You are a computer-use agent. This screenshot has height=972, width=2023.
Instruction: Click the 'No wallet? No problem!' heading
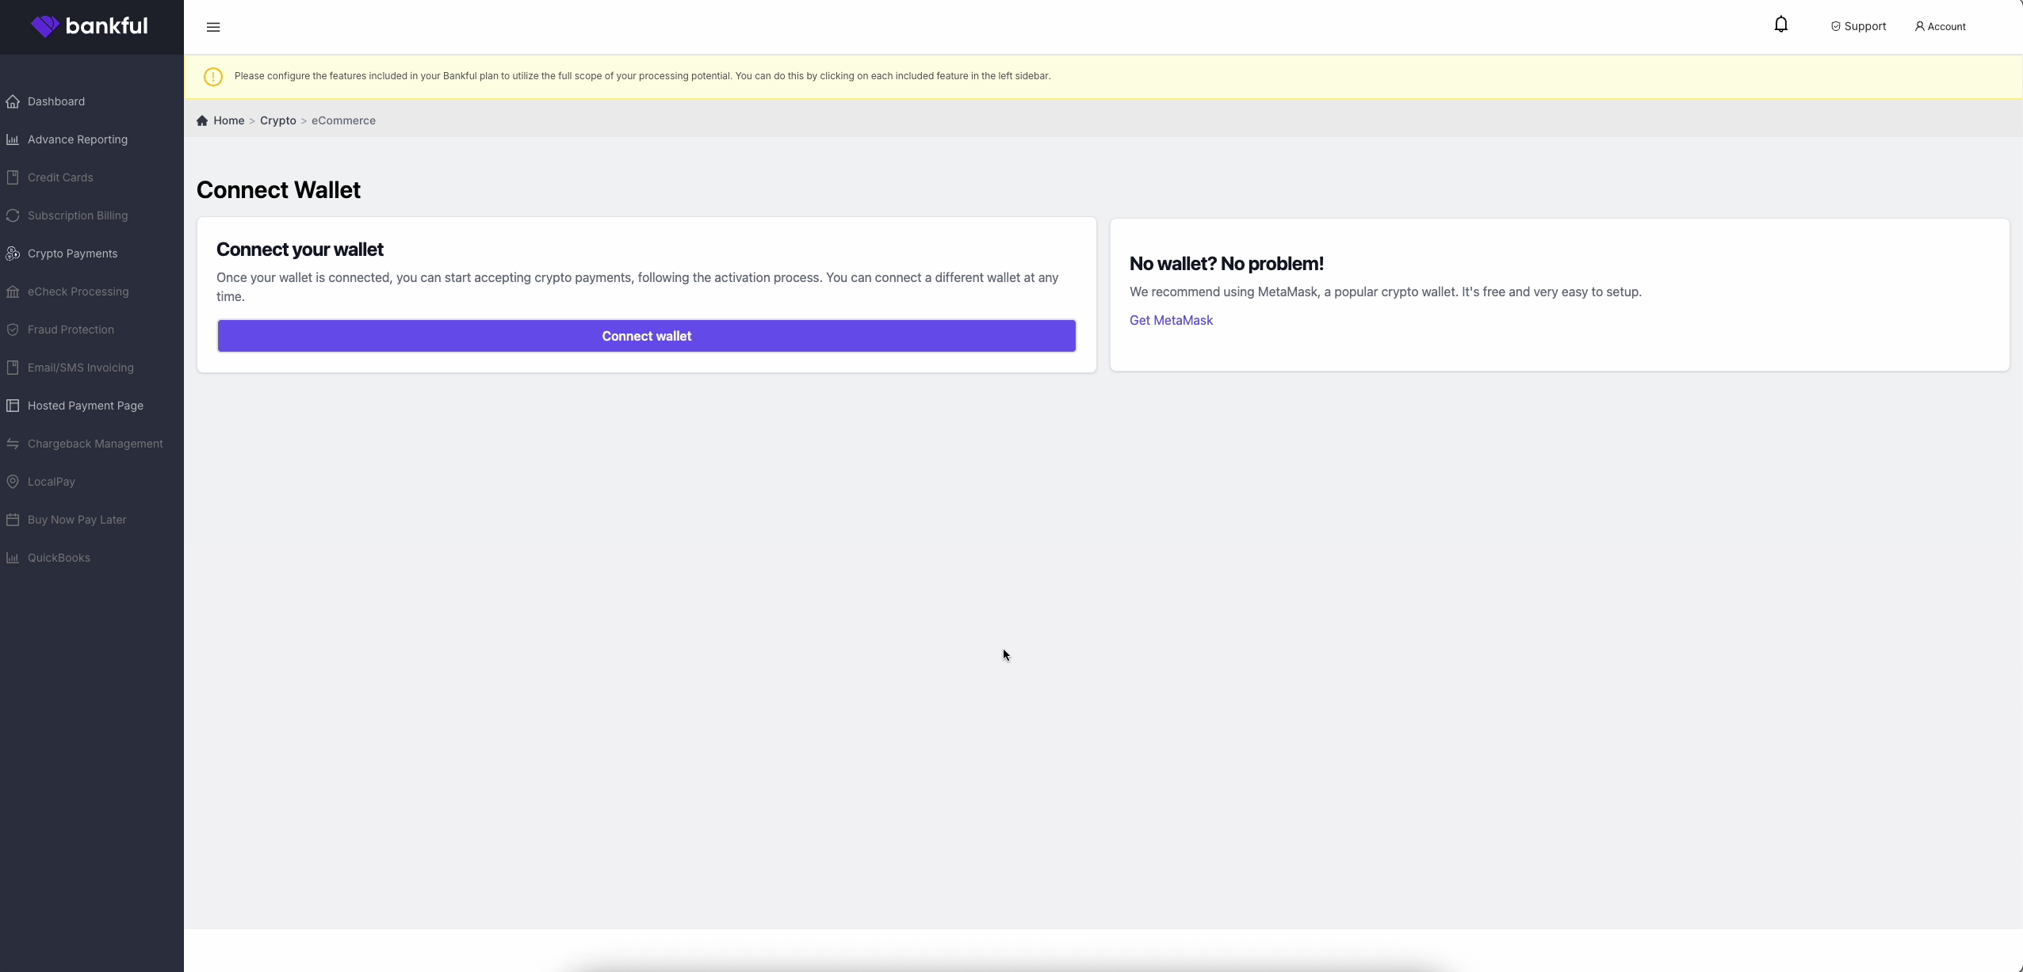tap(1226, 264)
